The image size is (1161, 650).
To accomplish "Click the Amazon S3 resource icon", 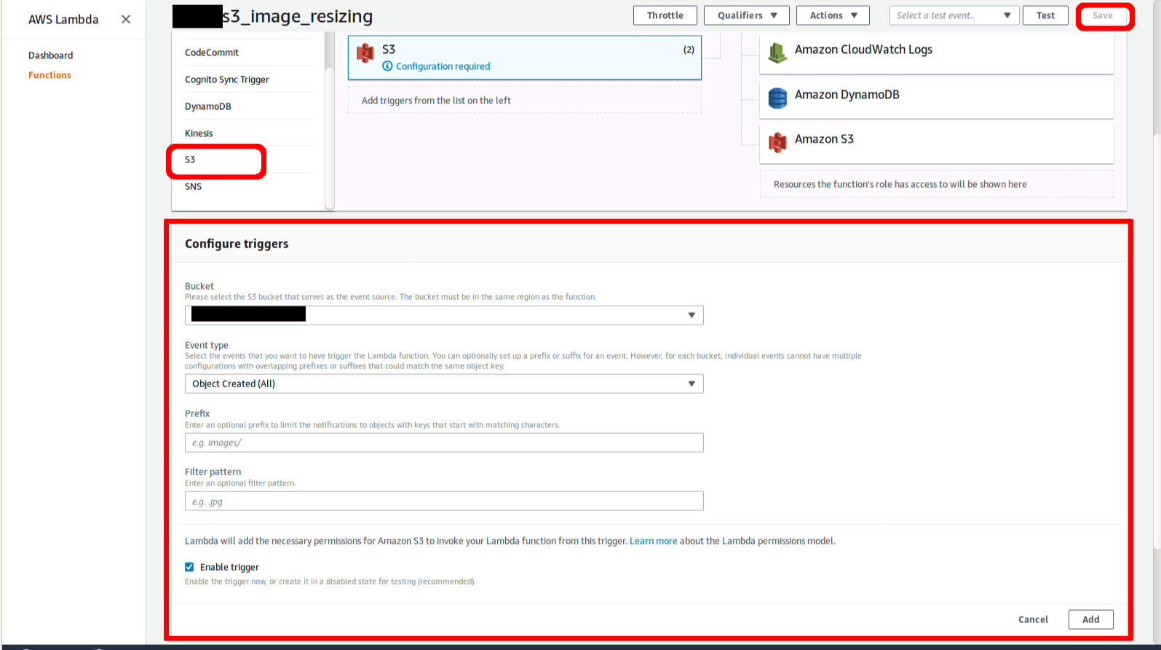I will [x=777, y=142].
